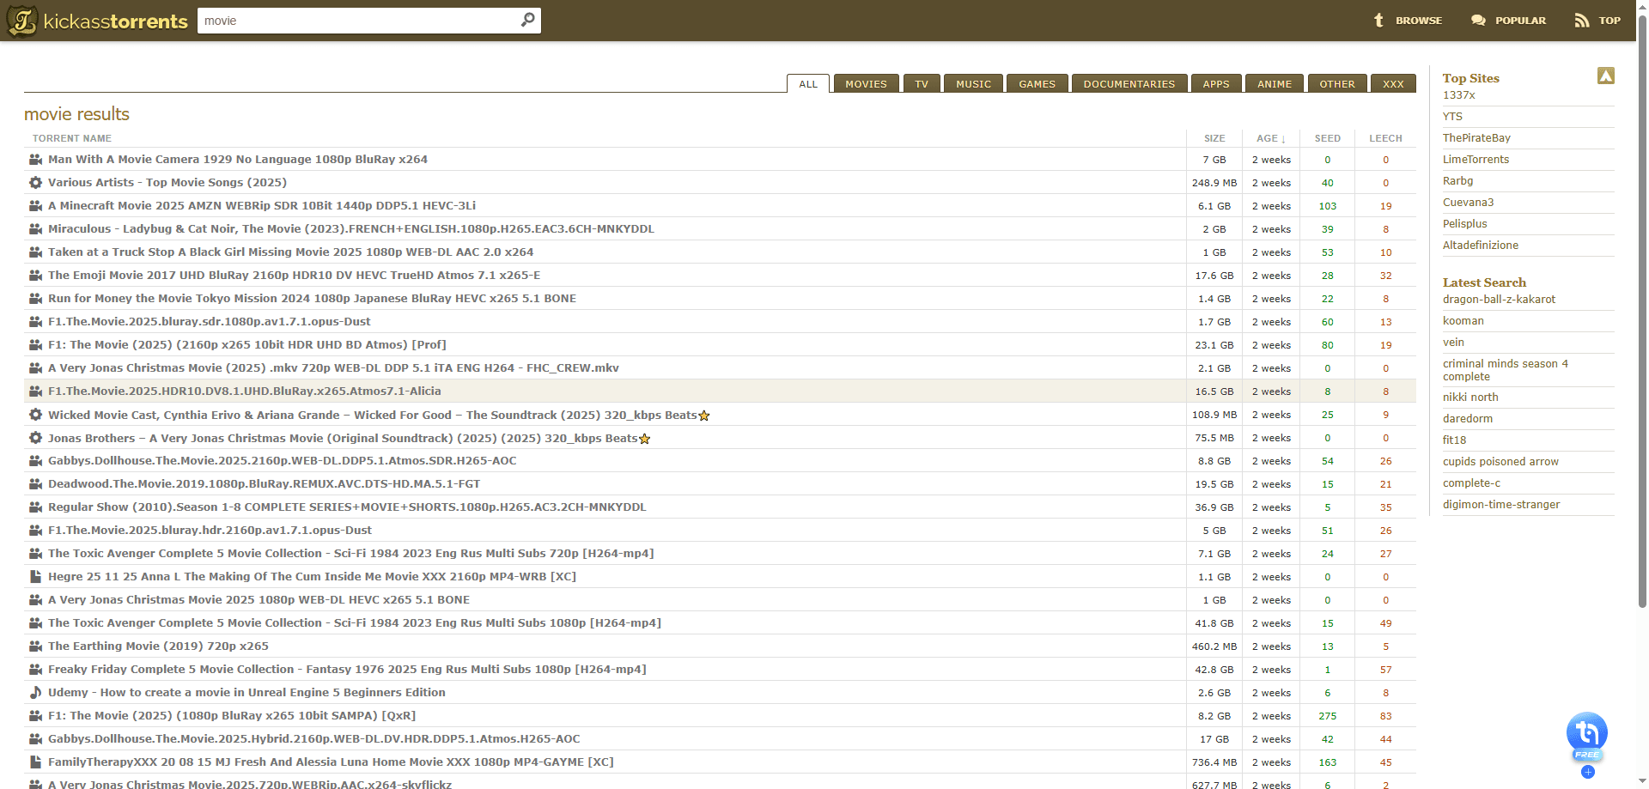Viewport: 1649px width, 789px height.
Task: Click the blue FREE floating badge icon
Action: pos(1586,736)
